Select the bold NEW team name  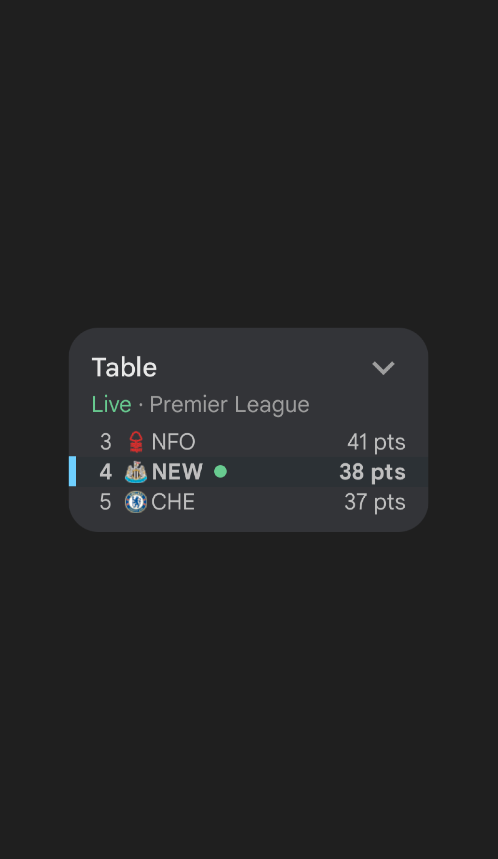click(177, 472)
